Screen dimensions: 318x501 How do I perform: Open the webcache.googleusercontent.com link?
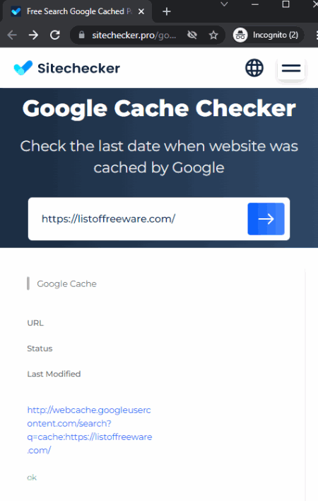pos(90,429)
